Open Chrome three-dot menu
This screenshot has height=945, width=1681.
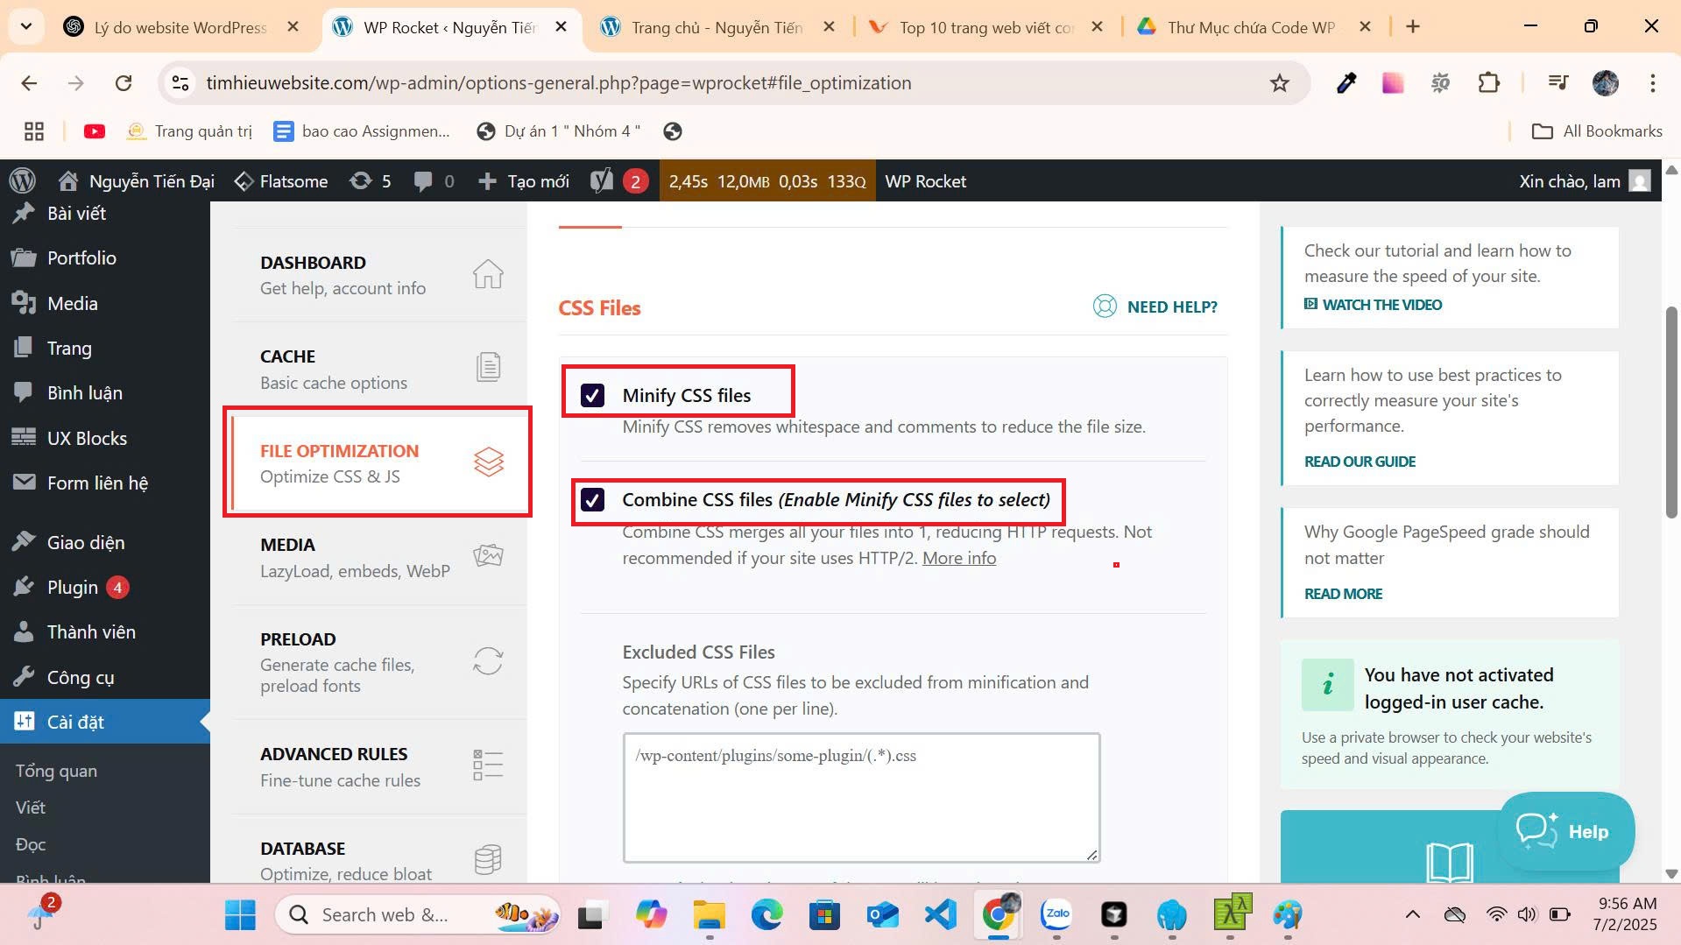coord(1652,83)
